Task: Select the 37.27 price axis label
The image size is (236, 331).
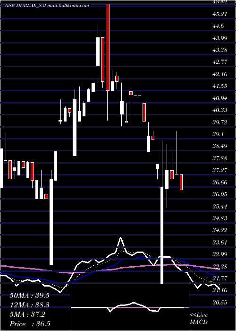Action: click(220, 170)
